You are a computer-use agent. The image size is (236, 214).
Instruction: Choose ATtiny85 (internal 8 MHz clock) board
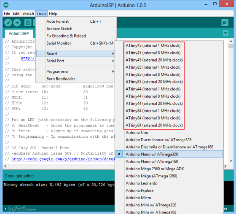(153, 75)
